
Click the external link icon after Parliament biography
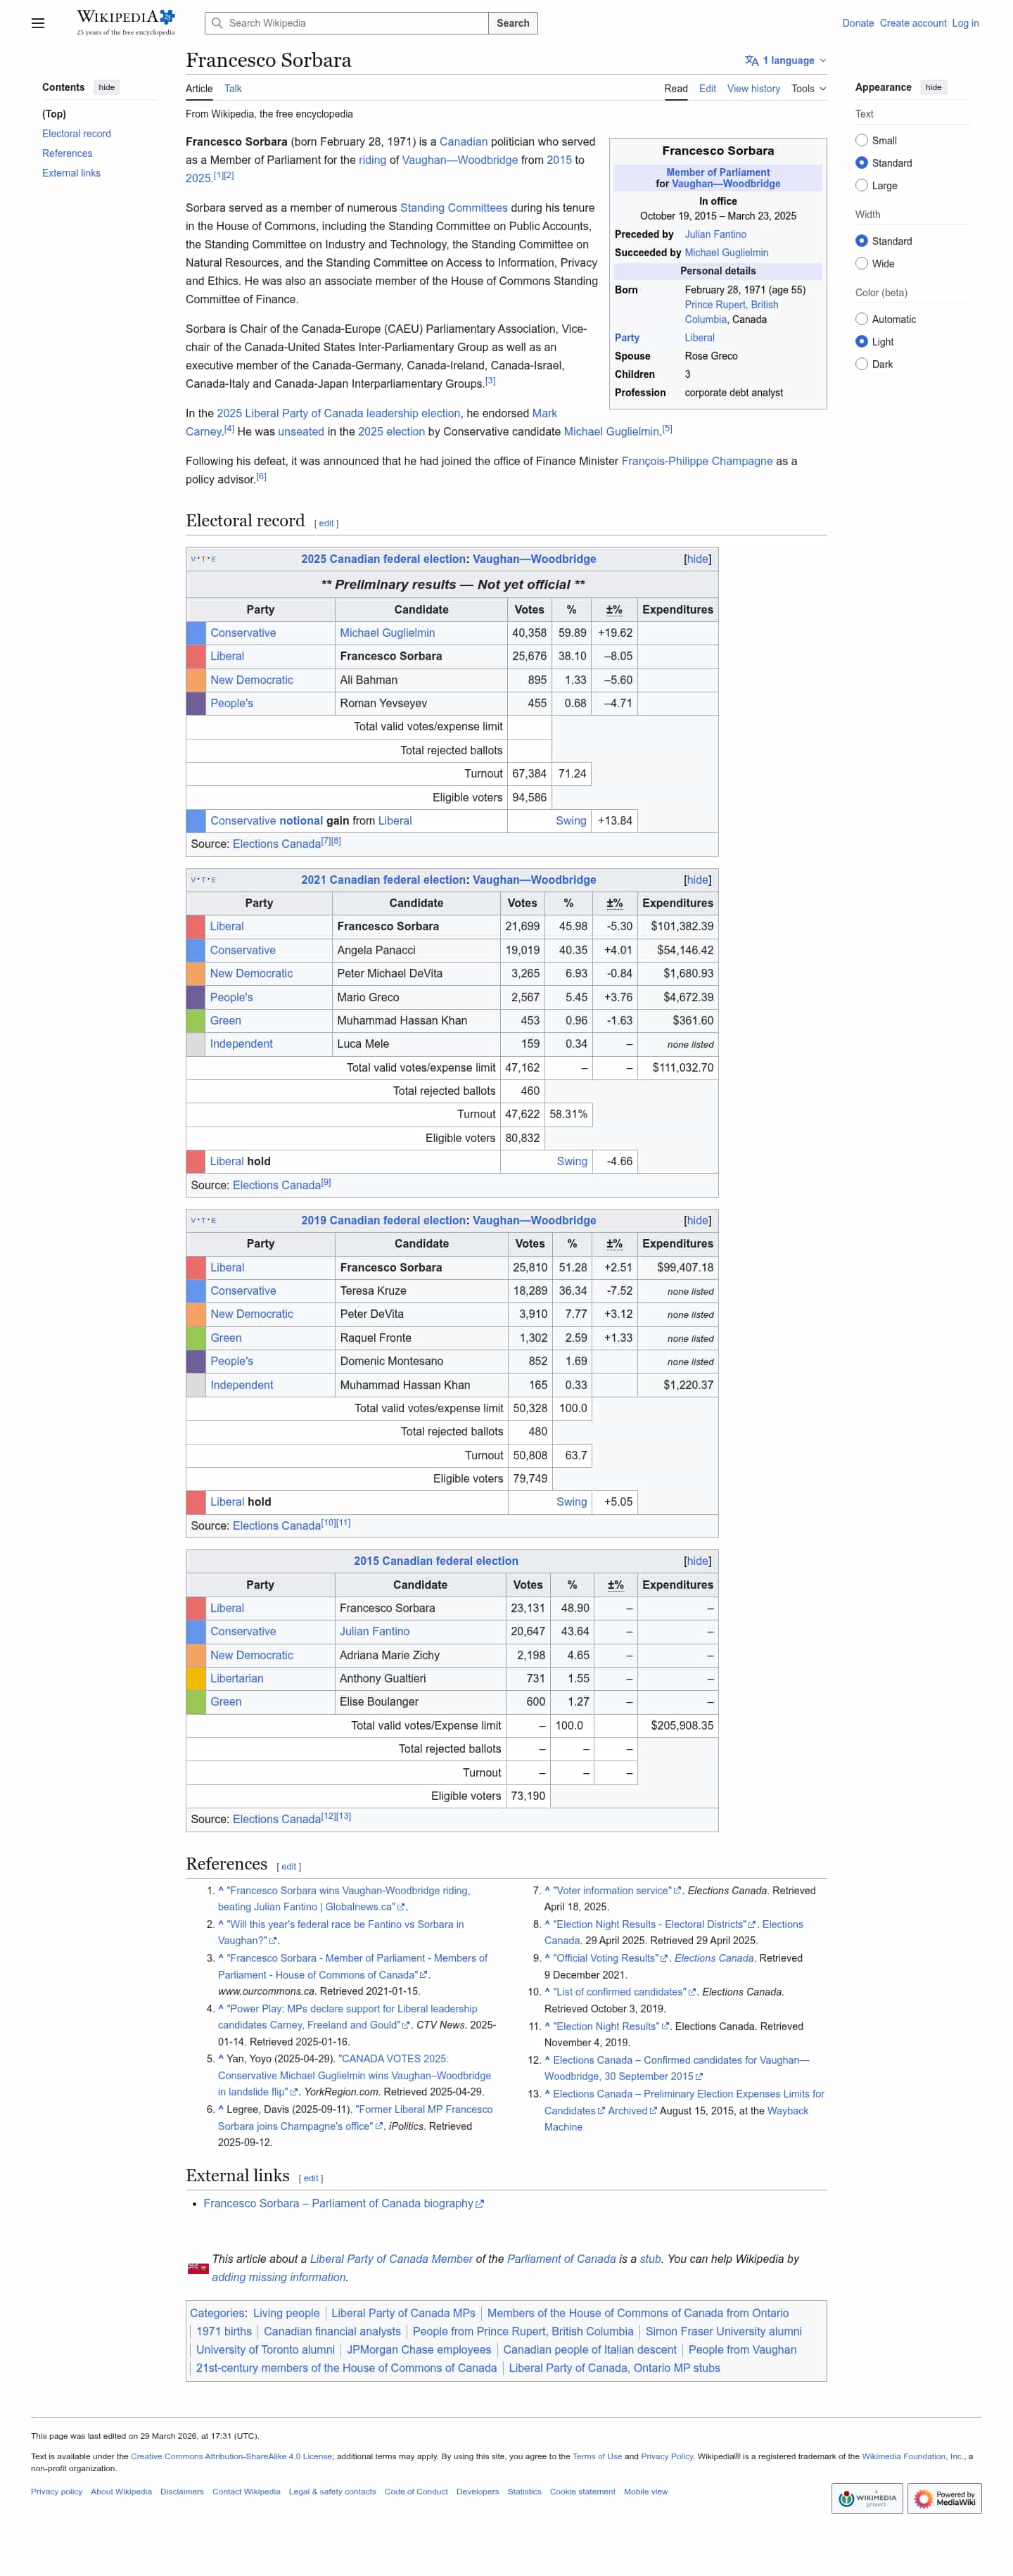480,2204
